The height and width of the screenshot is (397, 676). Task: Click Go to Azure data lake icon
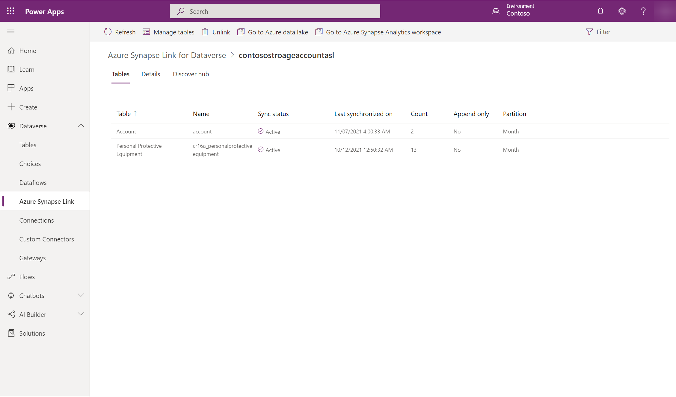[241, 32]
